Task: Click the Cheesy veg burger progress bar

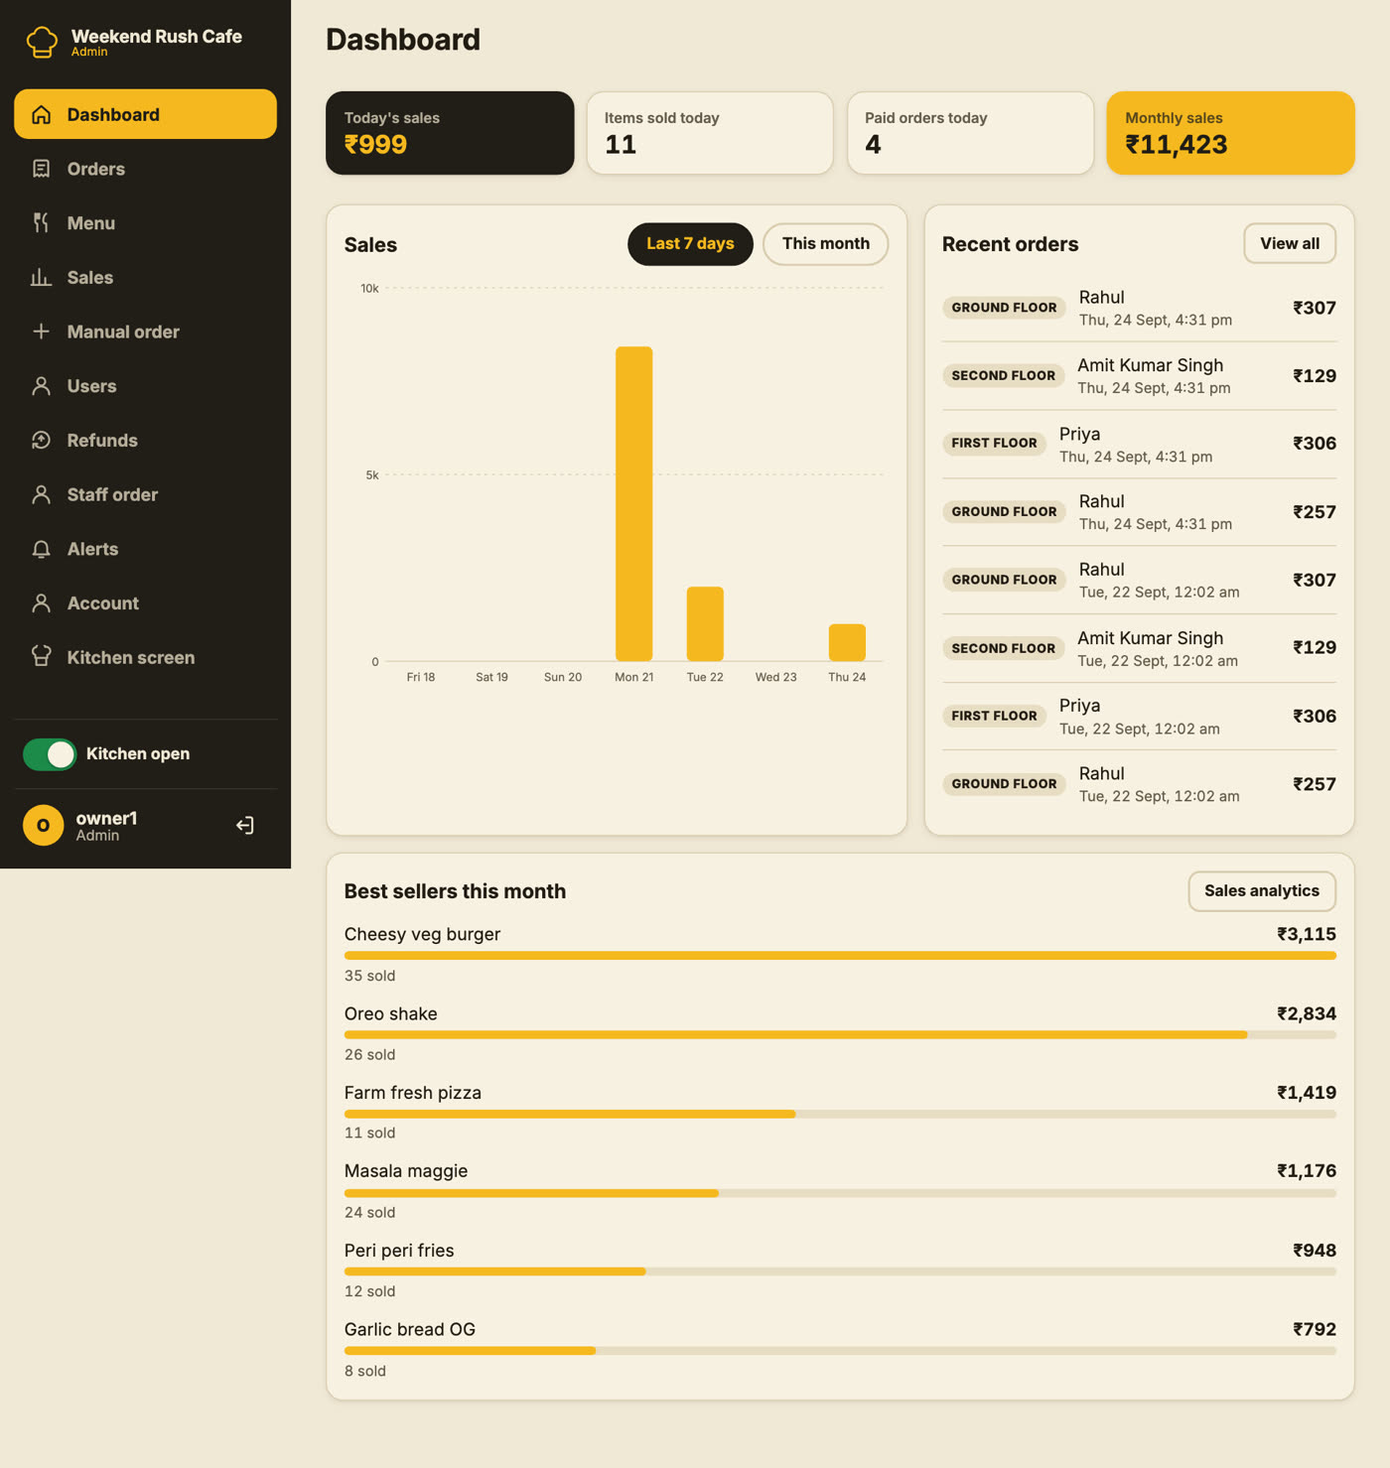Action: (x=840, y=956)
